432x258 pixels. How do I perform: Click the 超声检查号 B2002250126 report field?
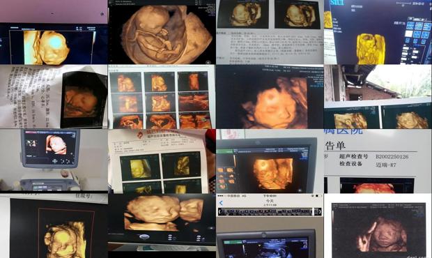(374, 157)
